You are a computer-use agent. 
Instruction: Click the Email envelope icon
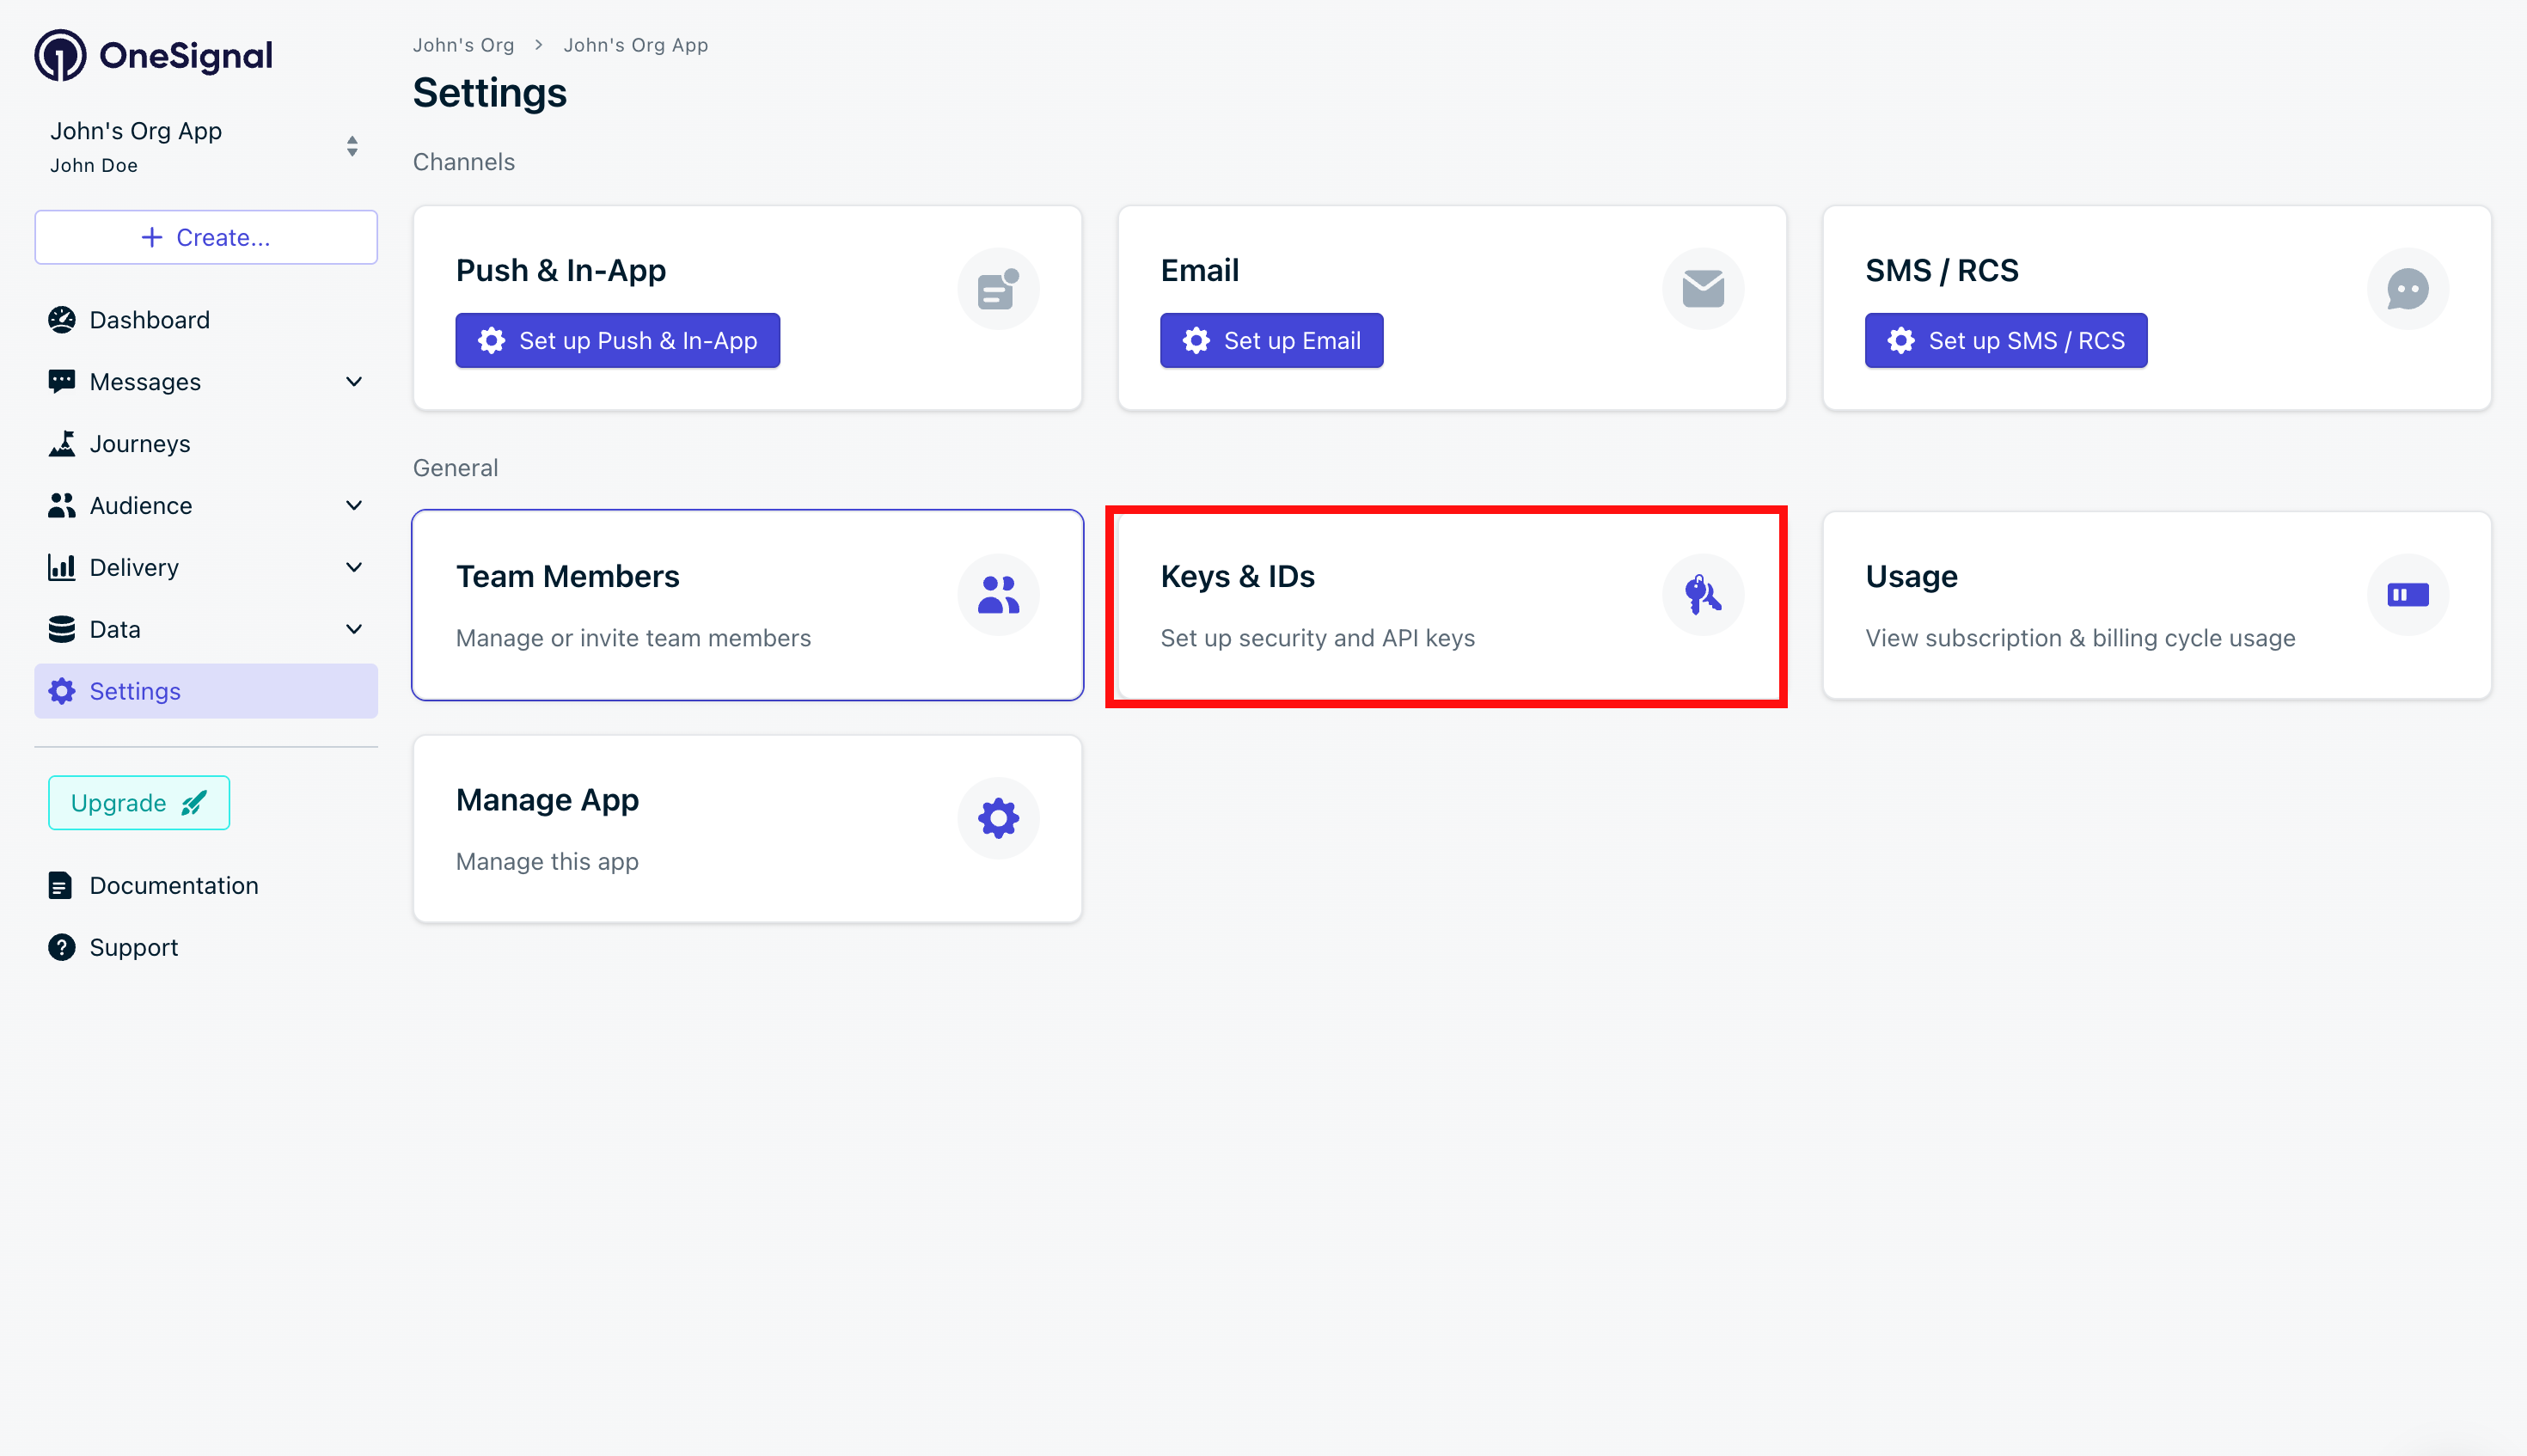pos(1702,289)
